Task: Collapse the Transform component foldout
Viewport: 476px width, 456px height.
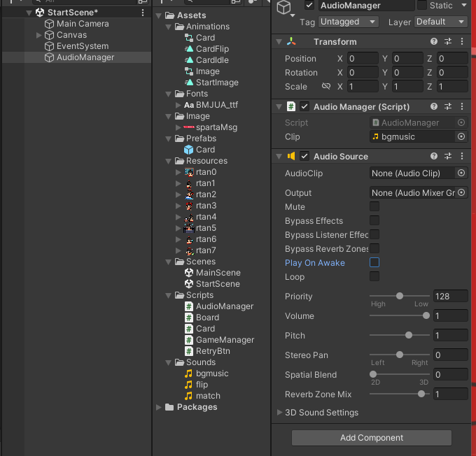Action: click(x=279, y=42)
